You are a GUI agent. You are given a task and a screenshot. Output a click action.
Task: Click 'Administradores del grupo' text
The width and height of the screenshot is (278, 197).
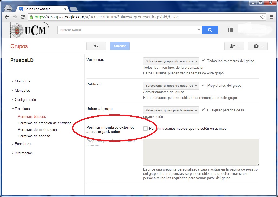164,92
